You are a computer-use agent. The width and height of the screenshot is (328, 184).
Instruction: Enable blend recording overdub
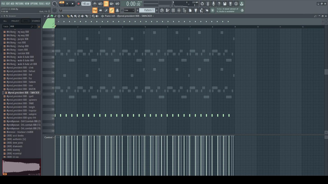pos(112,4)
